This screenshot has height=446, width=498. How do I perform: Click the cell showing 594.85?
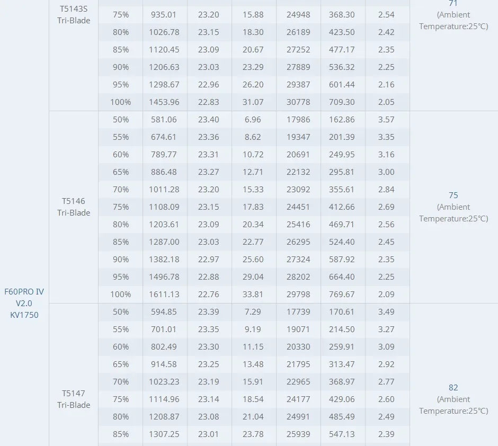pos(164,311)
